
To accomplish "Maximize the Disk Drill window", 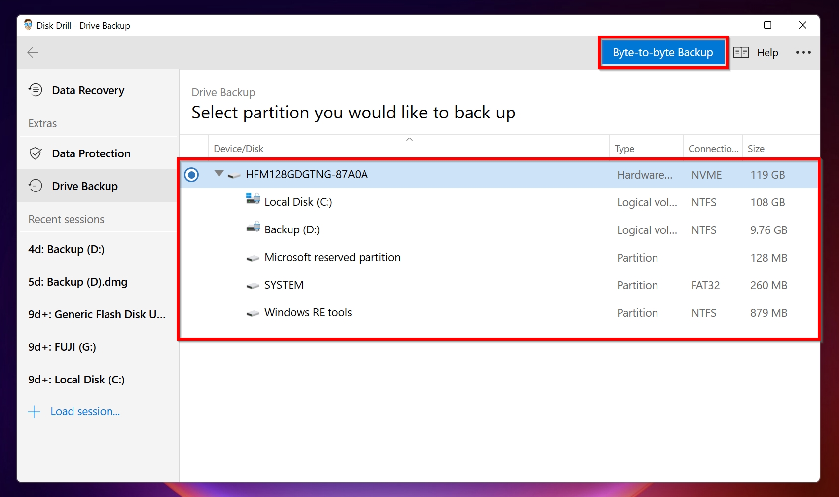I will 767,25.
